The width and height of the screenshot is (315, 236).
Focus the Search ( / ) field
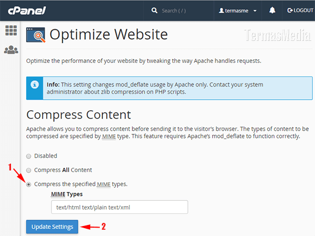[174, 10]
